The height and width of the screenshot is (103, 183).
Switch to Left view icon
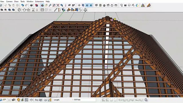(x=116, y=5)
